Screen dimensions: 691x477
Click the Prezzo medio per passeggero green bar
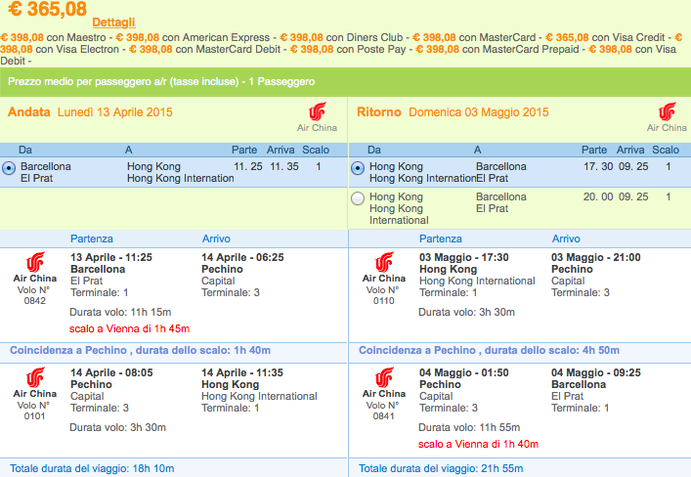pyautogui.click(x=346, y=81)
